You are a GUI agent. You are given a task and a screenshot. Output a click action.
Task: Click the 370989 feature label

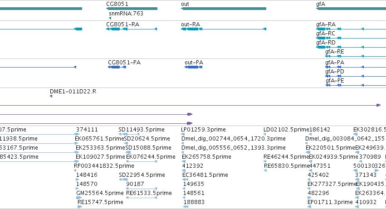pyautogui.click(x=370, y=157)
